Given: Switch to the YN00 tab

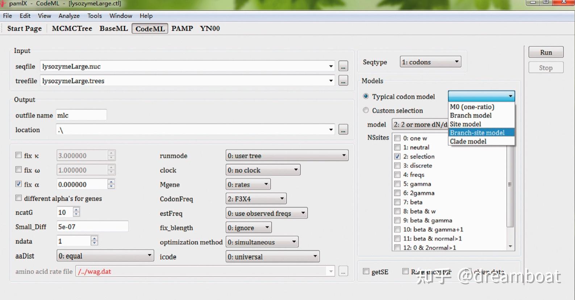Looking at the screenshot, I should 210,28.
